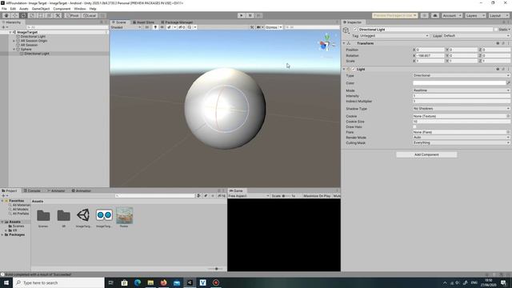Toggle scene effects icon

point(169,27)
